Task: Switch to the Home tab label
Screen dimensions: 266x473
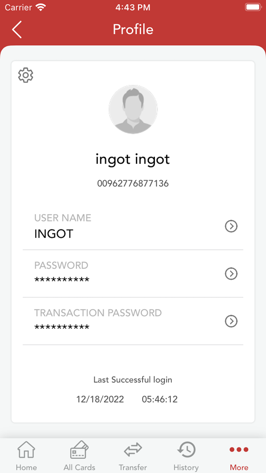Action: [26, 467]
